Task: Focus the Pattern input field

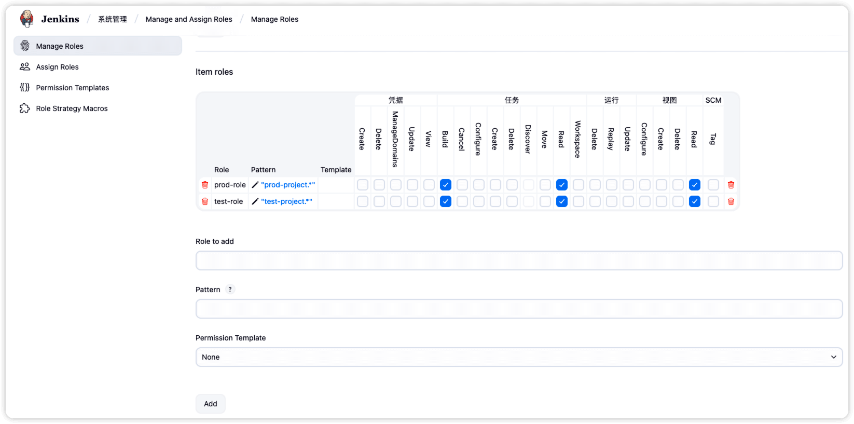Action: 519,309
